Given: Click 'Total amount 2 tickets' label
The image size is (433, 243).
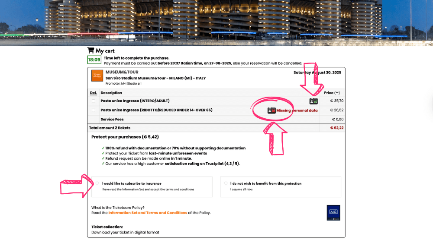Looking at the screenshot, I should (x=110, y=128).
